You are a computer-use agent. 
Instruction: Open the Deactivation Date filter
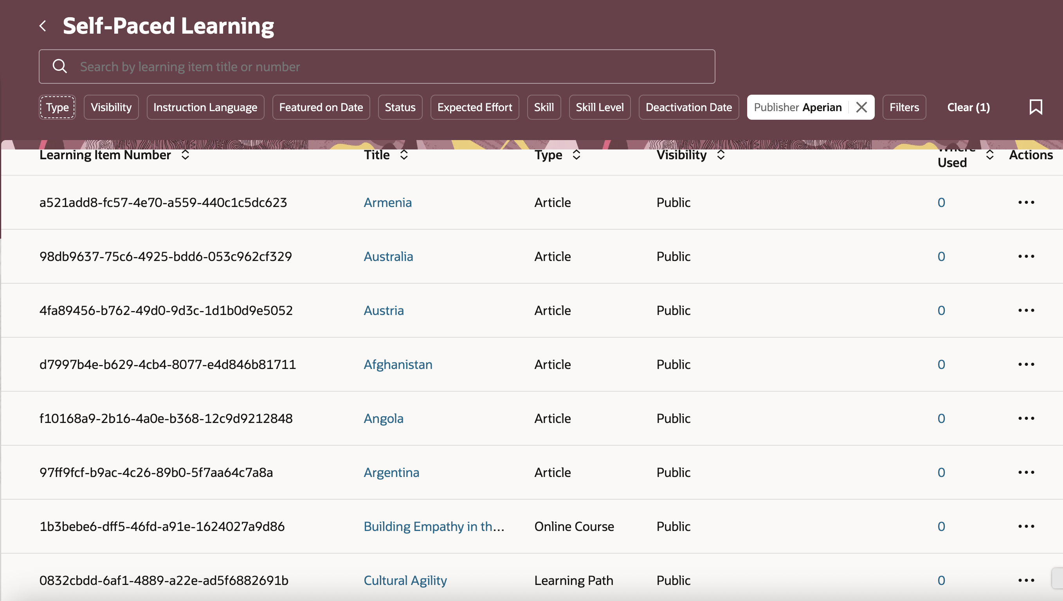(688, 107)
